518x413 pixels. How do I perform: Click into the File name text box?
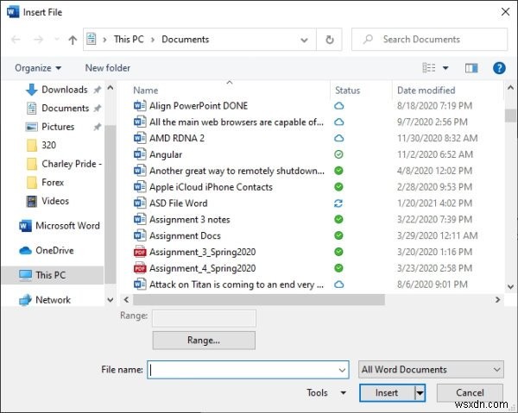(243, 370)
